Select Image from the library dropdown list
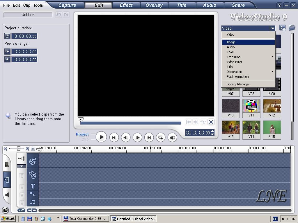298x223 pixels. click(x=231, y=42)
